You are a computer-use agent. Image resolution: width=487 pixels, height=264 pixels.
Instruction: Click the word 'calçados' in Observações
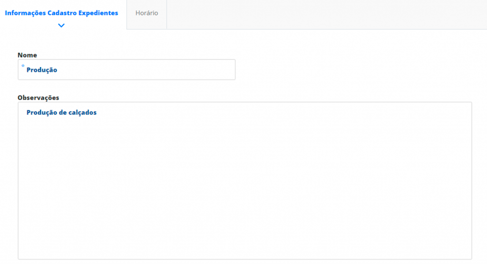tap(84, 112)
